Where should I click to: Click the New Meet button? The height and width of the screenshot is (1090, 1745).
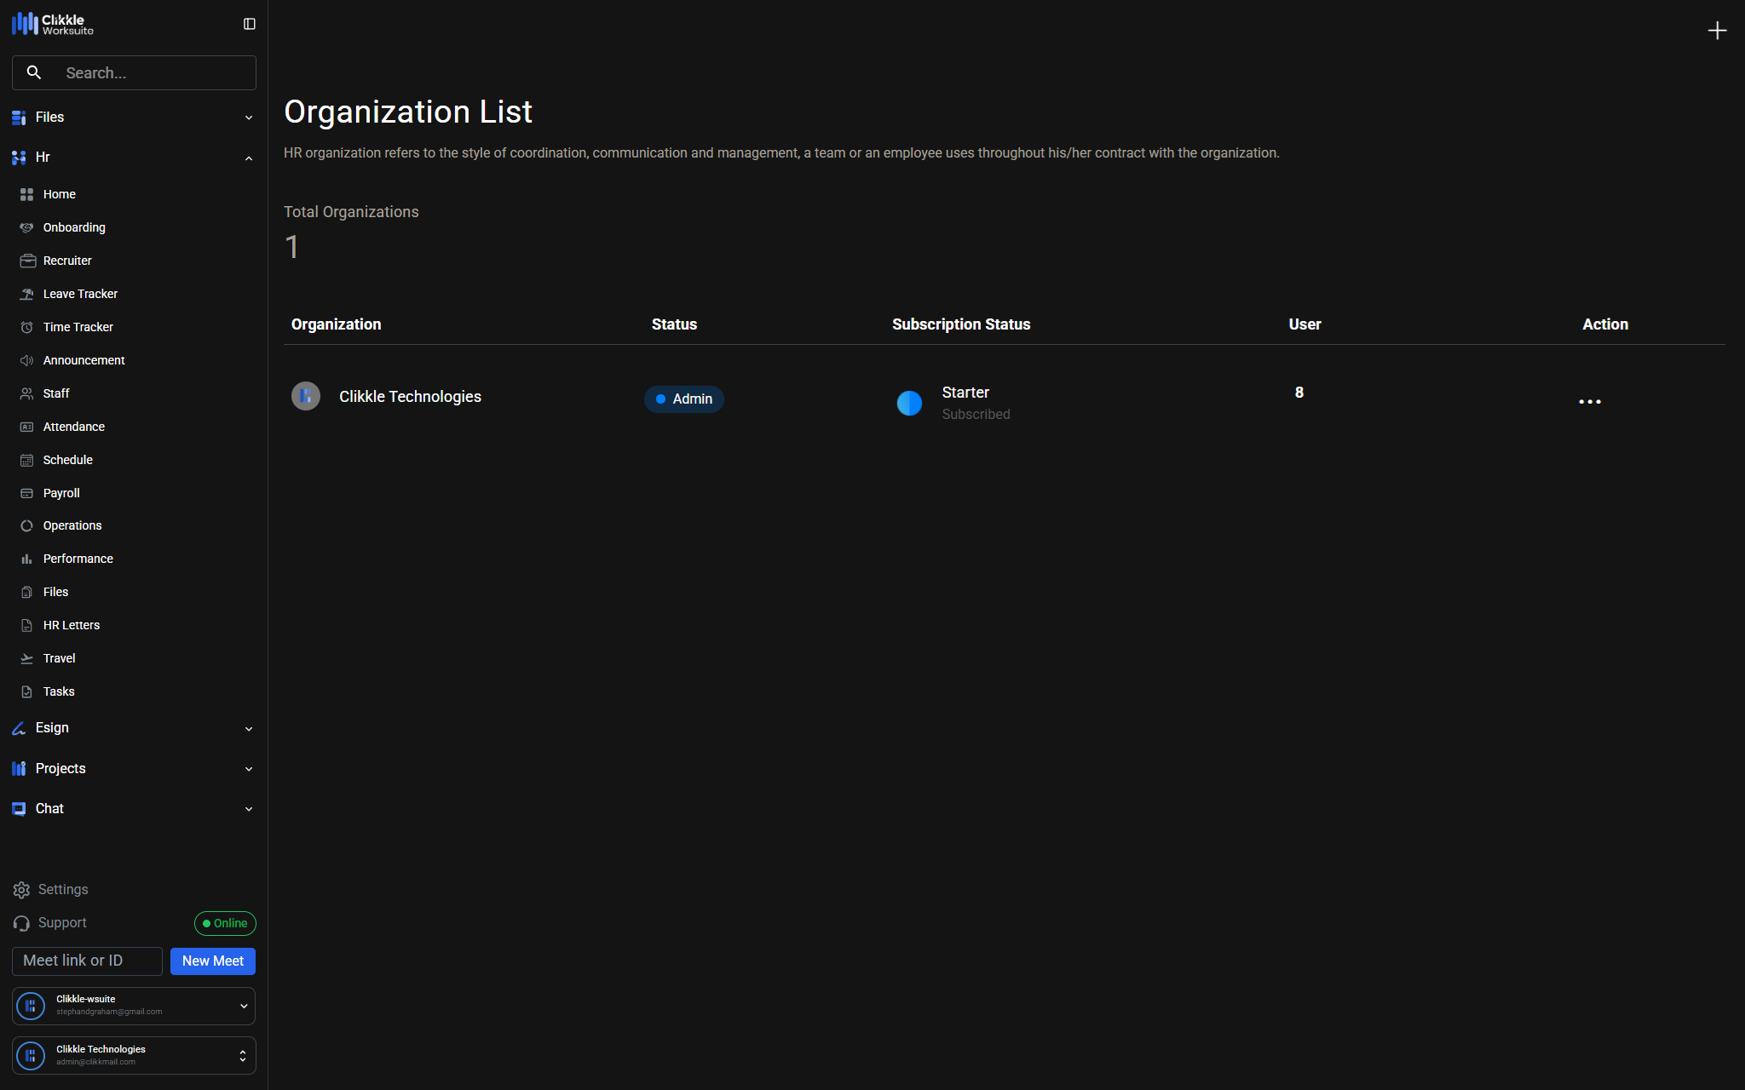[212, 961]
